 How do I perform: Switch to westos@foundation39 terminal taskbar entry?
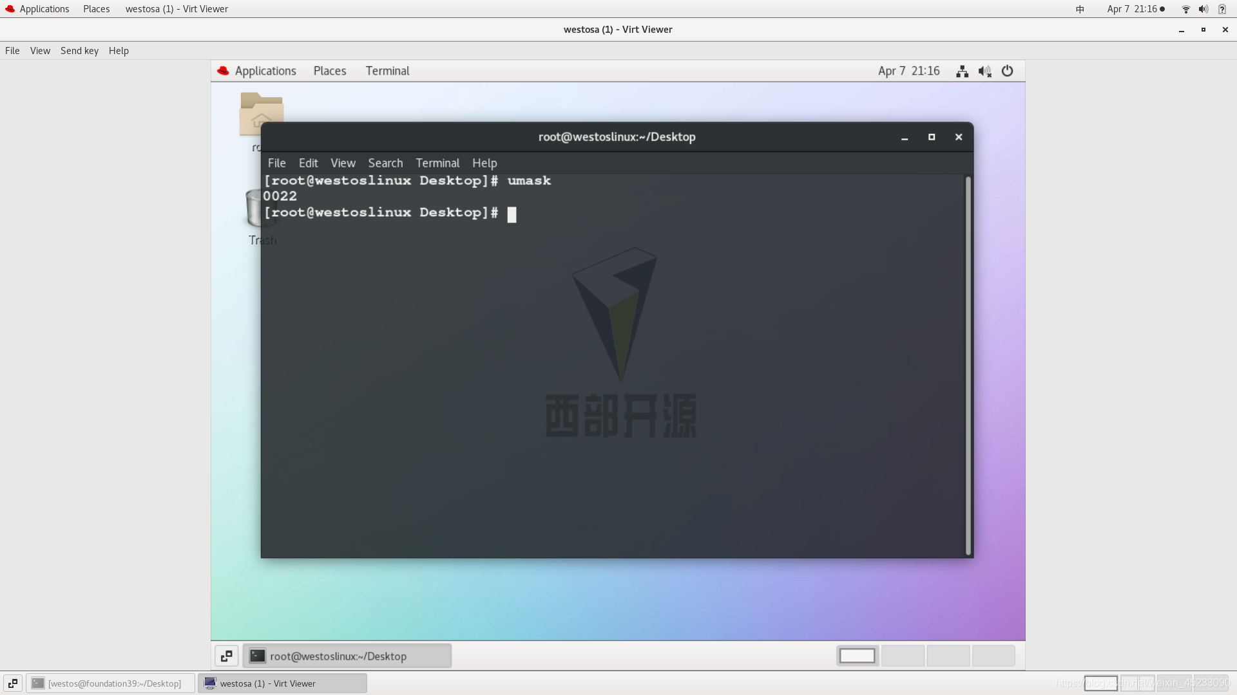coord(111,683)
